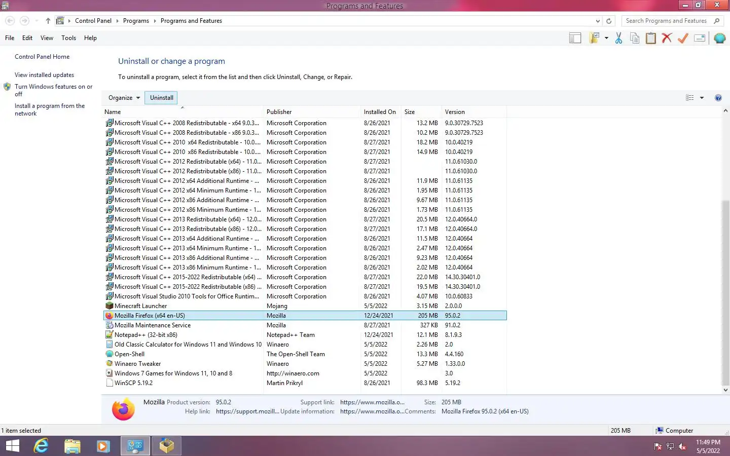
Task: Open View installed updates link
Action: 44,75
